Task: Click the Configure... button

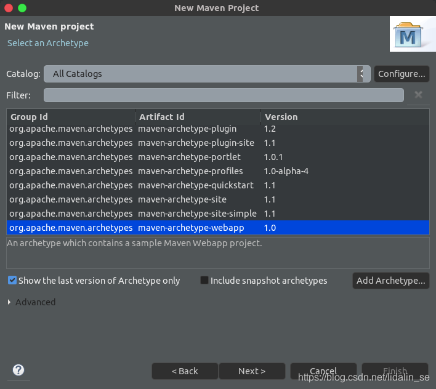Action: [402, 74]
